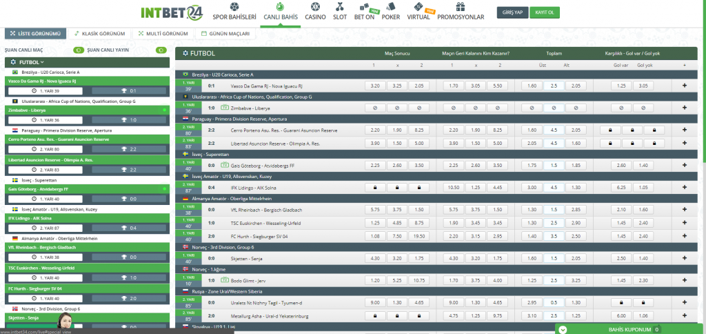Select Zimbabve - Liberya match in sidebar
This screenshot has height=334, width=706.
[87, 110]
